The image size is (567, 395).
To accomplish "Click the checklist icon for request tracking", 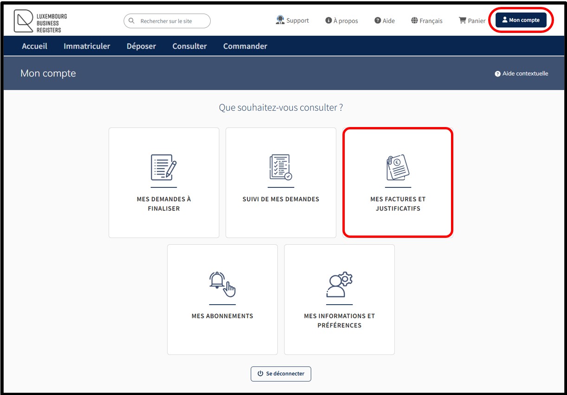I will tap(281, 167).
